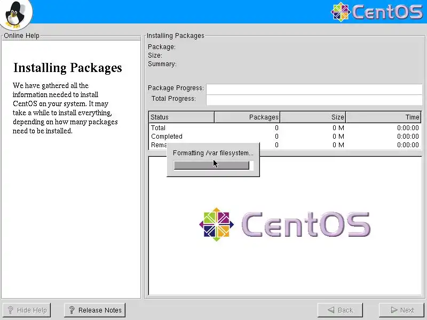The image size is (427, 320).
Task: Click the CentOS logo in header
Action: point(377,12)
